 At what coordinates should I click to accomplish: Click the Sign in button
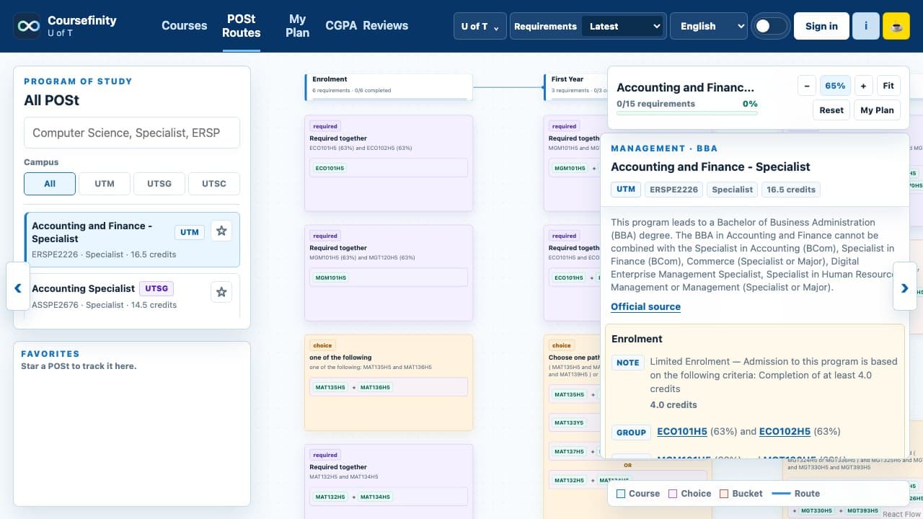point(821,26)
